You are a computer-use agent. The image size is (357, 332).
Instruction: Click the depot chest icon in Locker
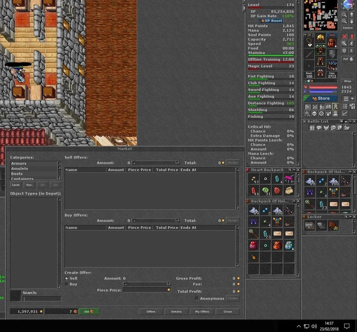tap(310, 226)
